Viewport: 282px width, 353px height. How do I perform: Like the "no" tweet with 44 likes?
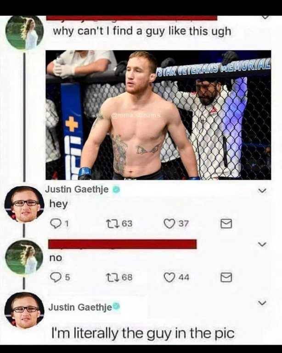click(169, 277)
